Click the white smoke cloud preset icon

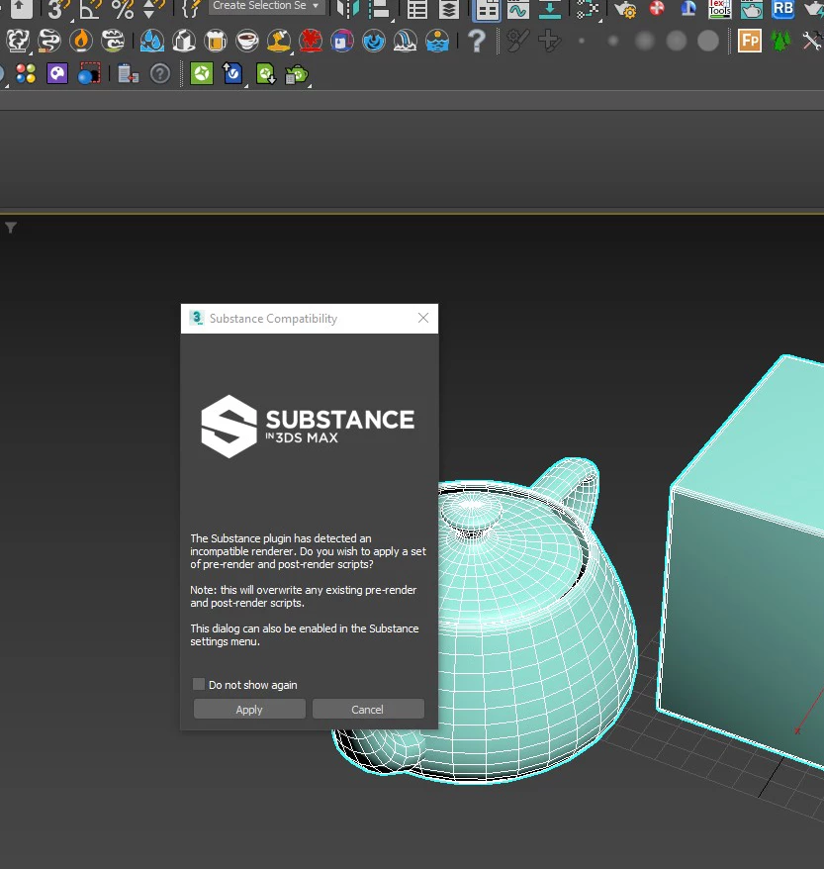pyautogui.click(x=18, y=41)
